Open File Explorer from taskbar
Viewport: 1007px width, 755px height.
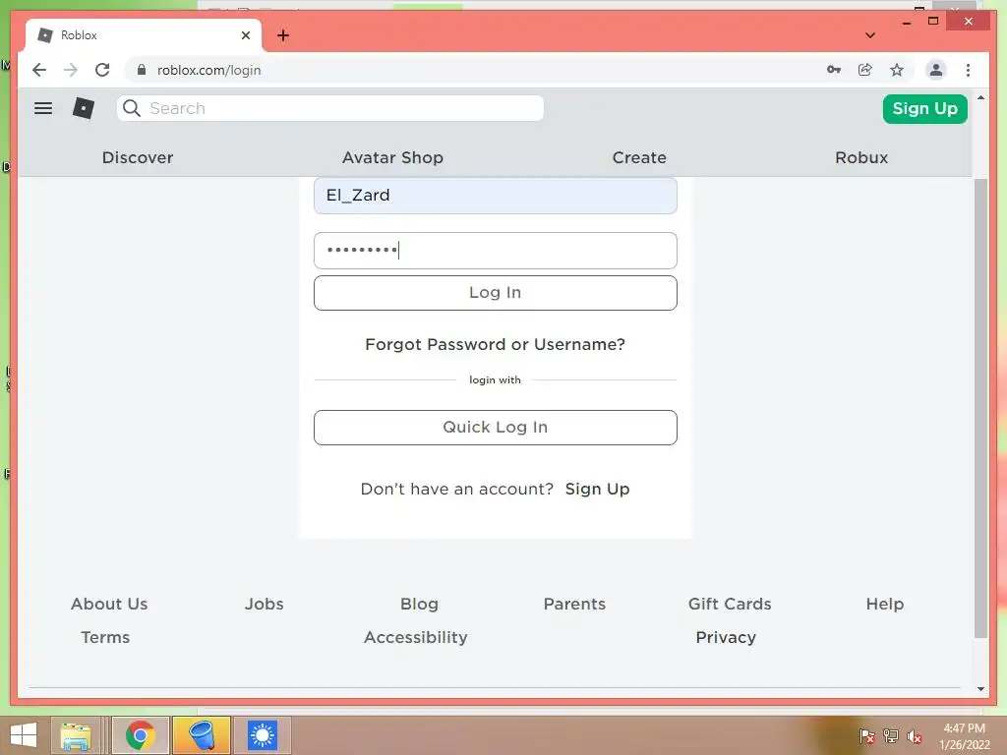[76, 735]
